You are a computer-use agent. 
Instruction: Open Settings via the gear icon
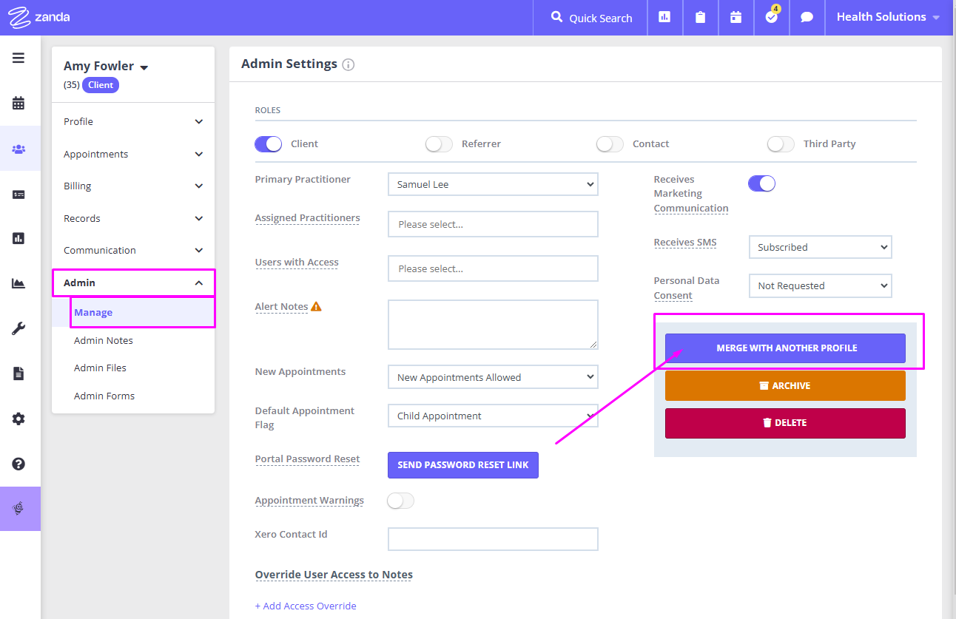pyautogui.click(x=20, y=419)
